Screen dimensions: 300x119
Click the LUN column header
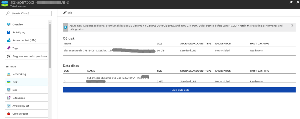67,71
